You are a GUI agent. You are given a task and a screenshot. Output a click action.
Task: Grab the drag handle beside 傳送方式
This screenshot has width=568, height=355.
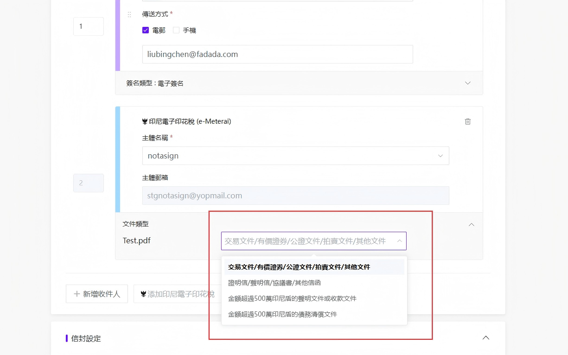129,14
